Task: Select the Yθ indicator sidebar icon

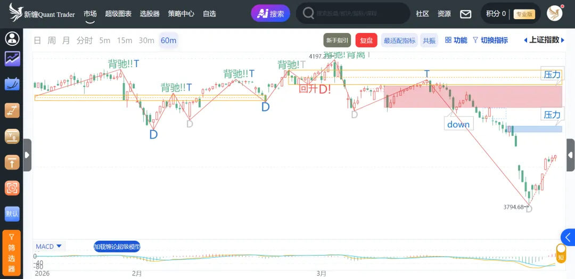Action: pos(12,136)
